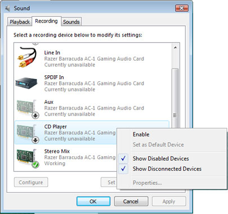The image size is (228, 214).
Task: Toggle Show Disconnected Devices option
Action: tap(167, 169)
